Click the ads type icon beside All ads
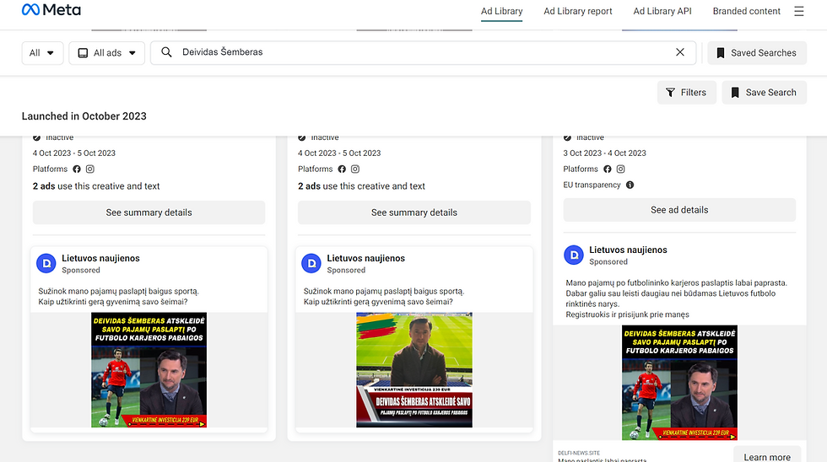The height and width of the screenshot is (462, 827). pos(83,52)
